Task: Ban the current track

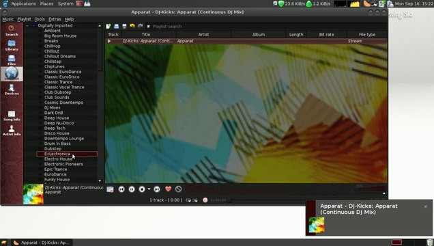Action: point(179,189)
